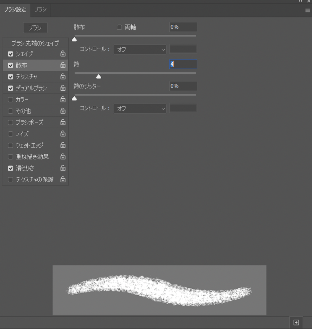
Task: Toggle lock icon for テクスチャ row
Action: pyautogui.click(x=63, y=76)
